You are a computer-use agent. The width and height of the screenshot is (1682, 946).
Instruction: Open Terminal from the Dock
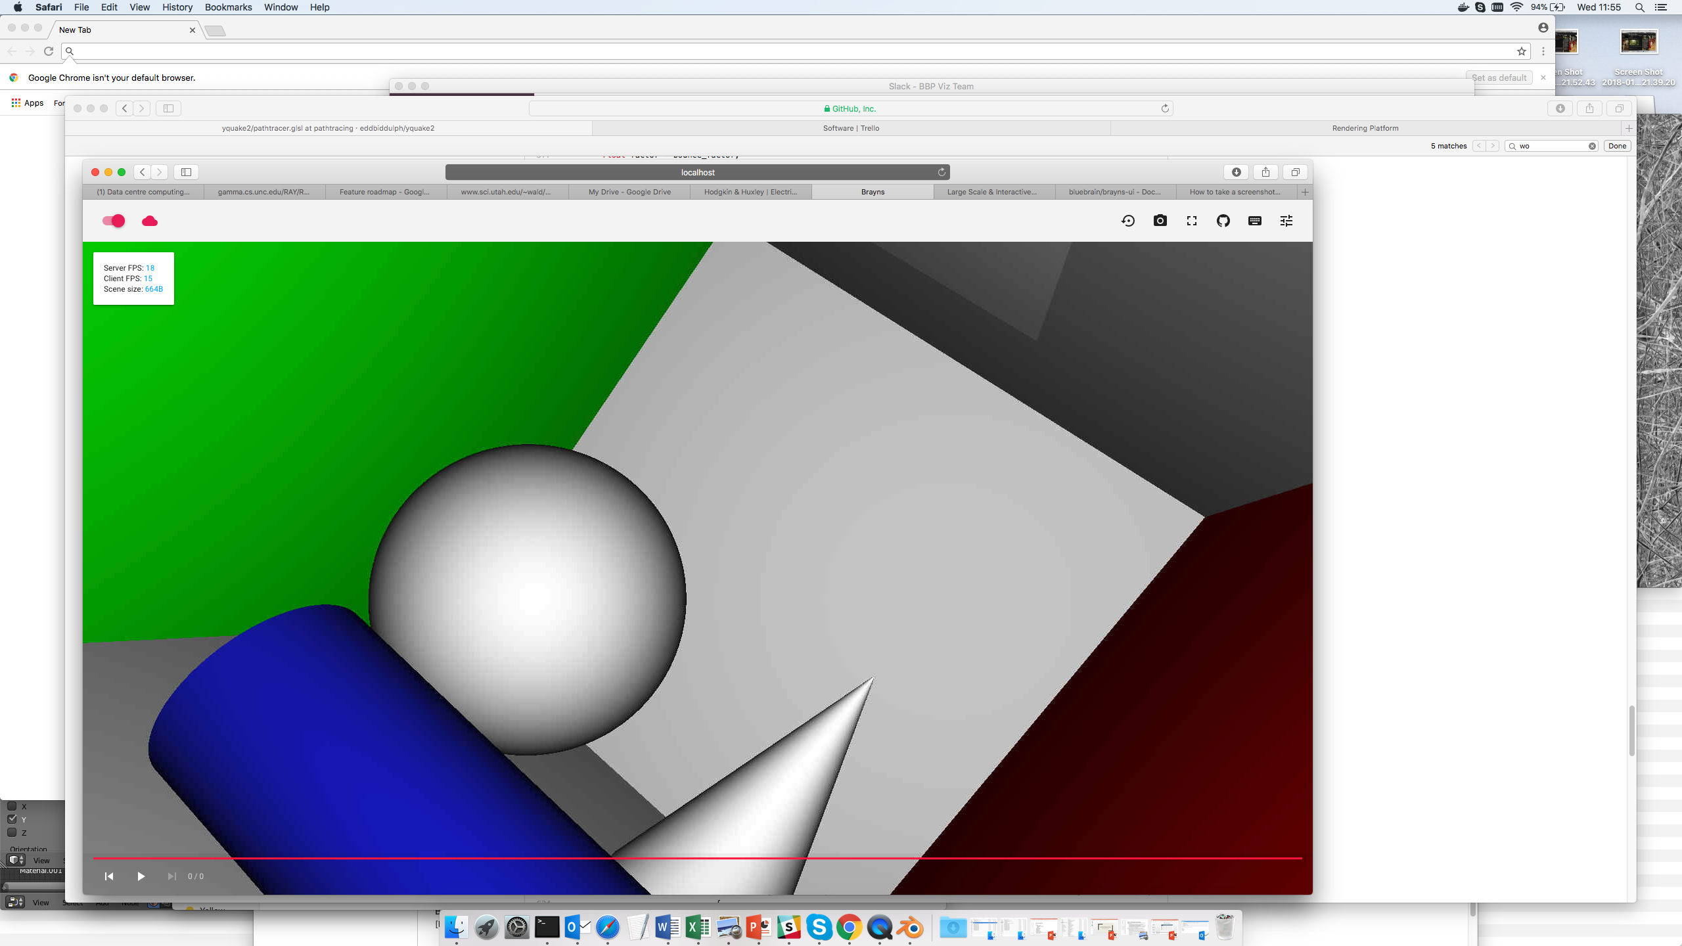[547, 928]
